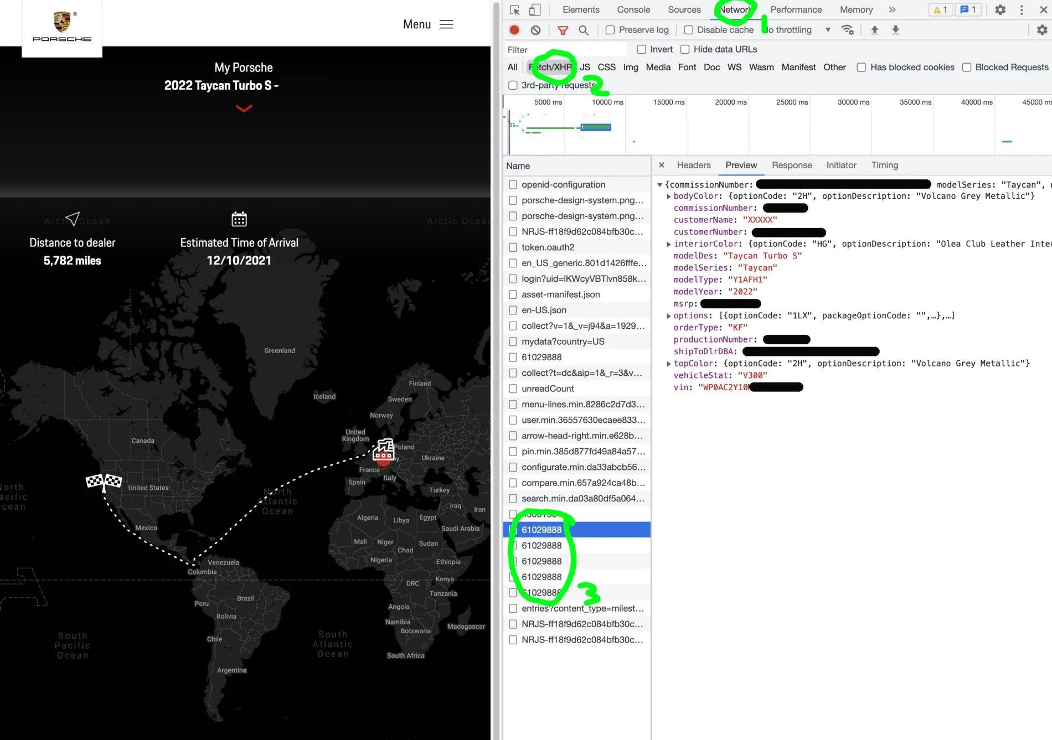Select the unreadCount request
The width and height of the screenshot is (1052, 740).
(x=576, y=389)
